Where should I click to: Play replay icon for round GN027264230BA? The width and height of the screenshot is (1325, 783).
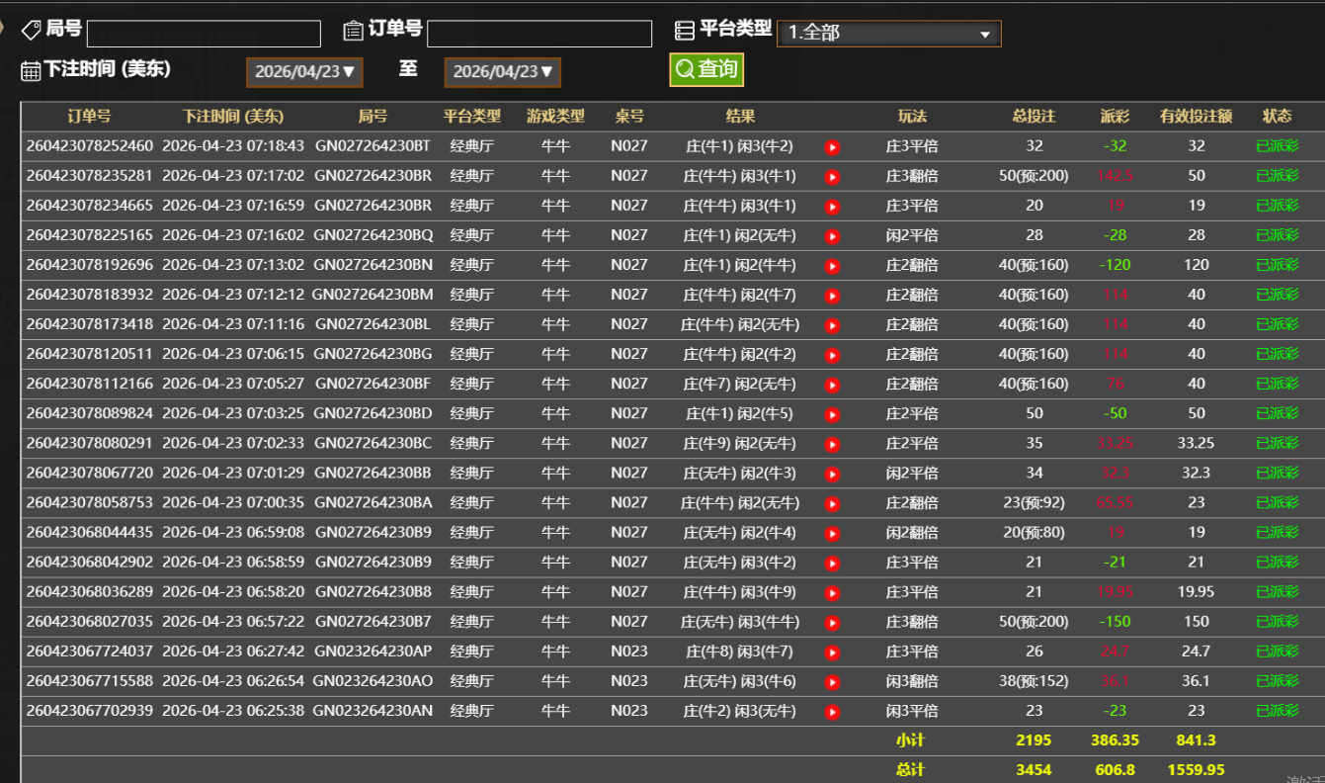[832, 504]
